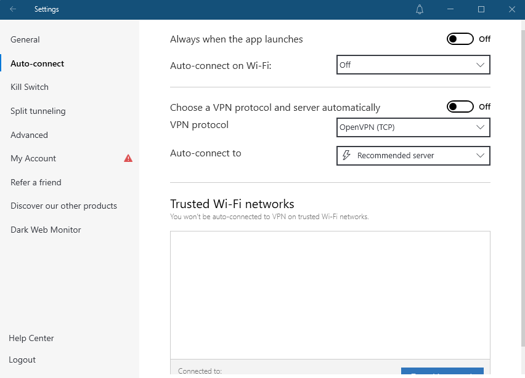Expand the VPN protocol OpenVPN (TCP) dropdown
525x378 pixels.
413,127
